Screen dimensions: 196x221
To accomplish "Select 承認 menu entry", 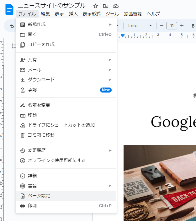I will (x=66, y=90).
